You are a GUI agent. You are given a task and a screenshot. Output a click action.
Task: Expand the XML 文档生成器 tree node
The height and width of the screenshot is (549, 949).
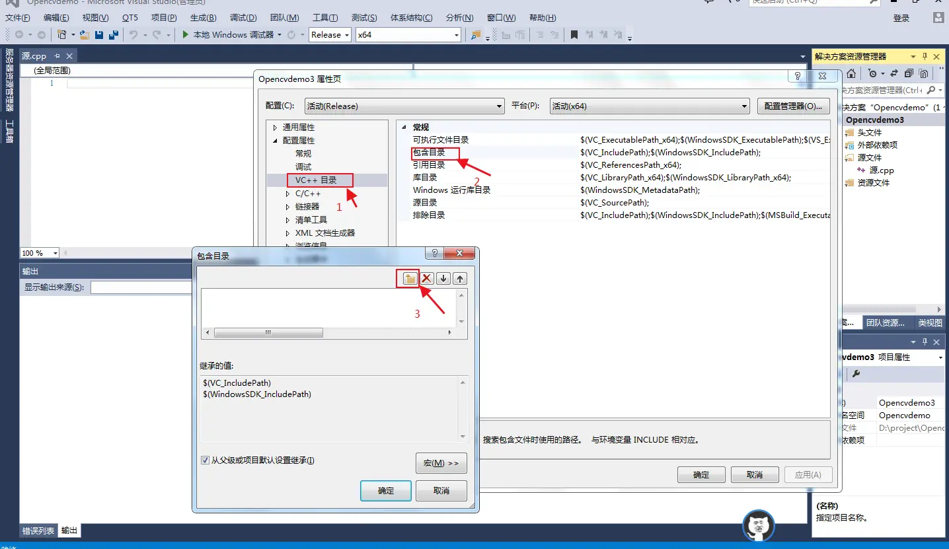(287, 233)
